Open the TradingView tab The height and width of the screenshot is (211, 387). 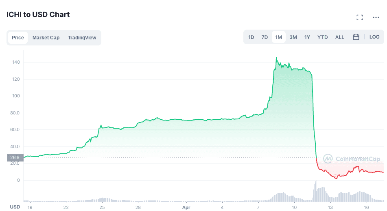[82, 38]
